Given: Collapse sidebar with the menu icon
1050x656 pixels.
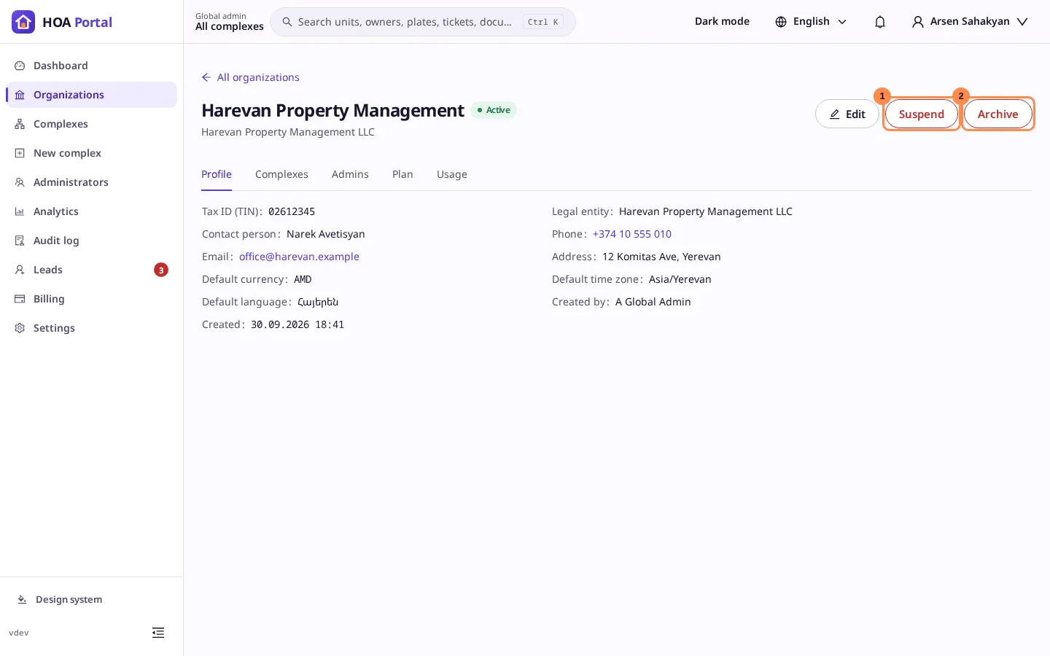Looking at the screenshot, I should 158,633.
